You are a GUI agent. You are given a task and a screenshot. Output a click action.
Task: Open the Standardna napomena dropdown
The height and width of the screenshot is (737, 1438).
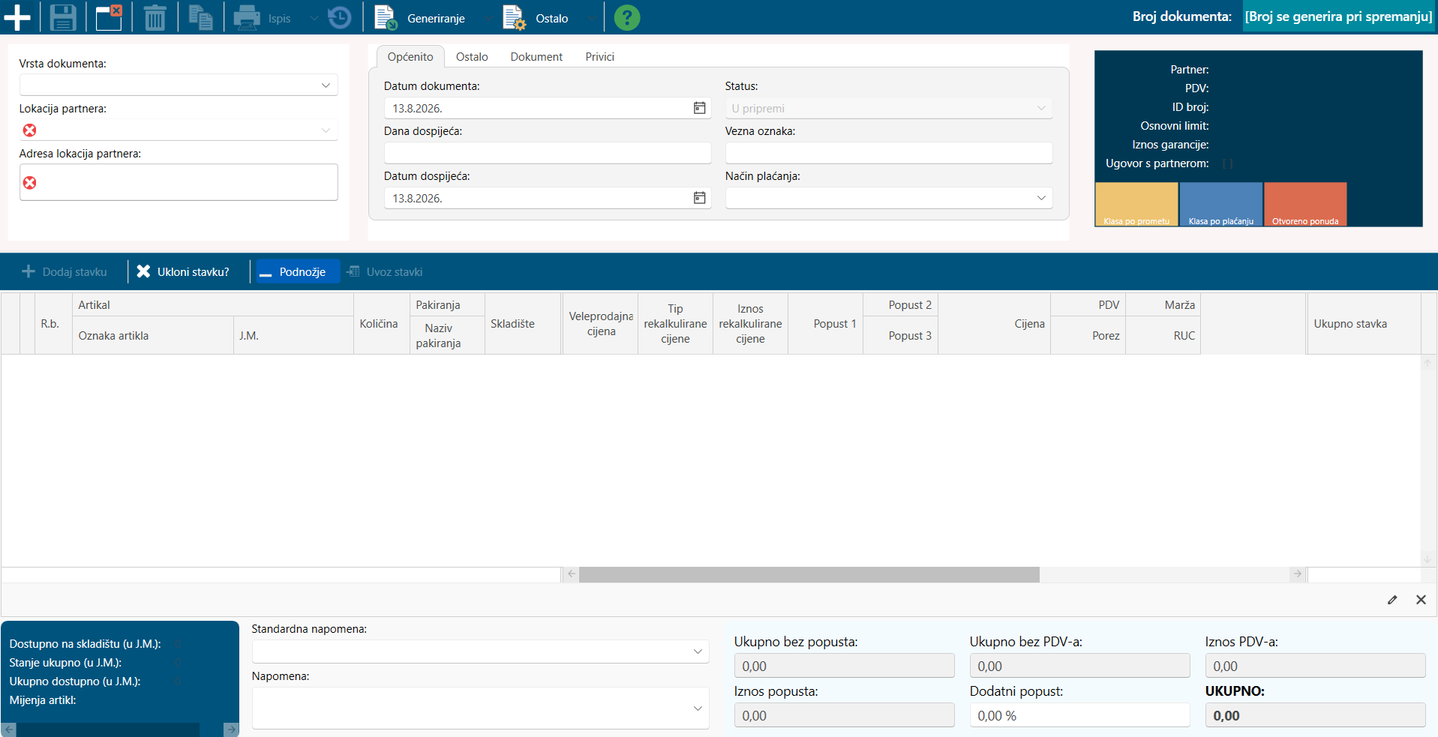pyautogui.click(x=698, y=652)
